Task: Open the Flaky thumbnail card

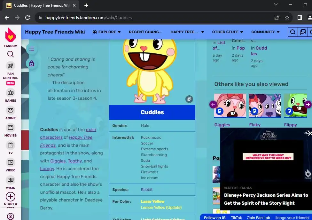Action: [265, 106]
